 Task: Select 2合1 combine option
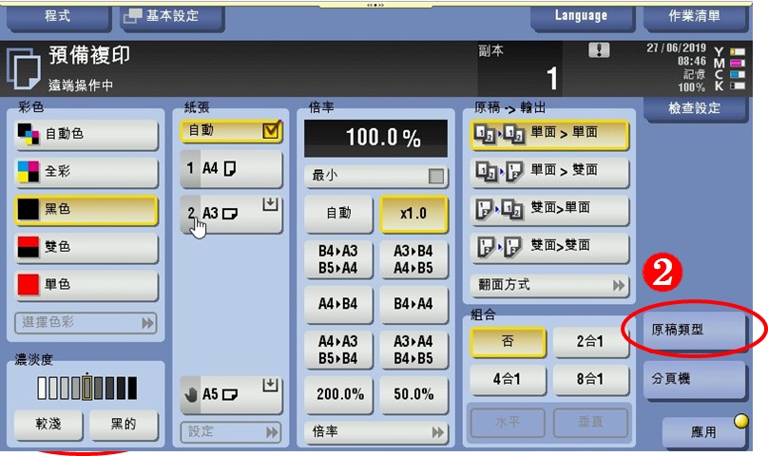(590, 341)
